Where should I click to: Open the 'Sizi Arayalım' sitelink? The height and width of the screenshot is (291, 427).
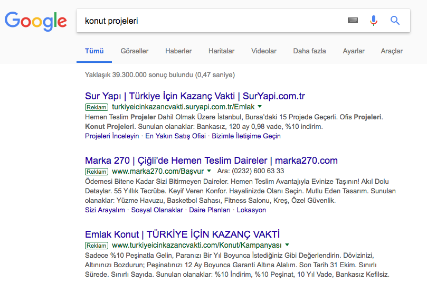[105, 210]
